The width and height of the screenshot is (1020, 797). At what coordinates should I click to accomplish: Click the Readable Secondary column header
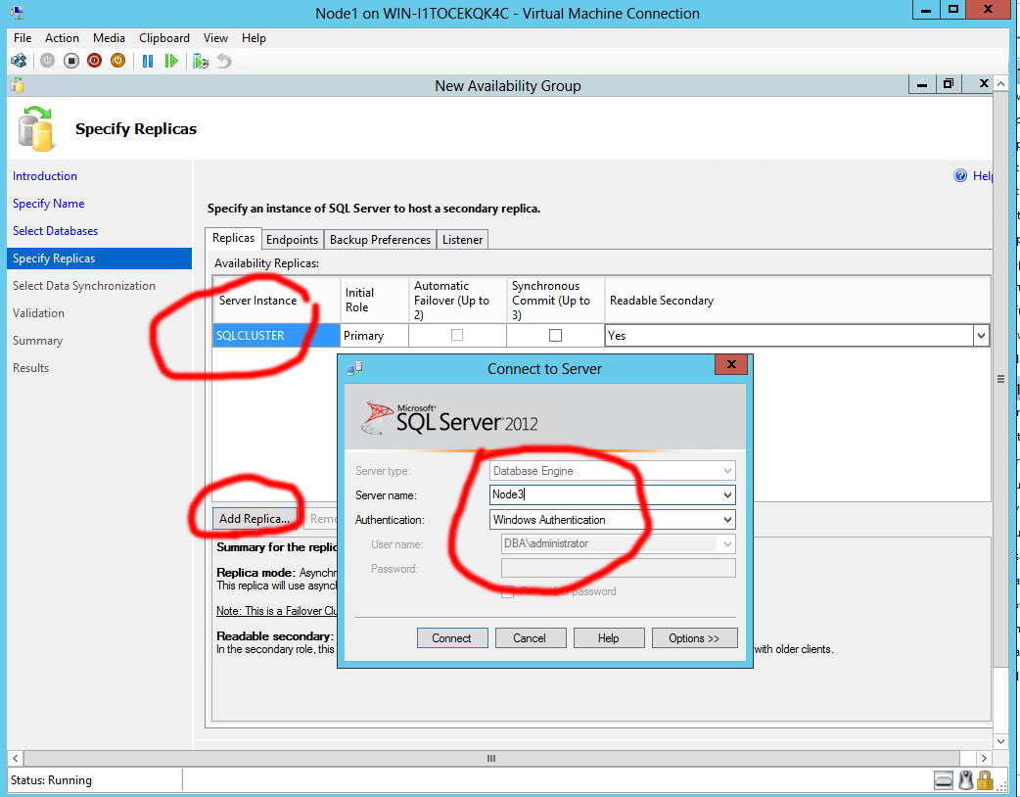point(798,300)
